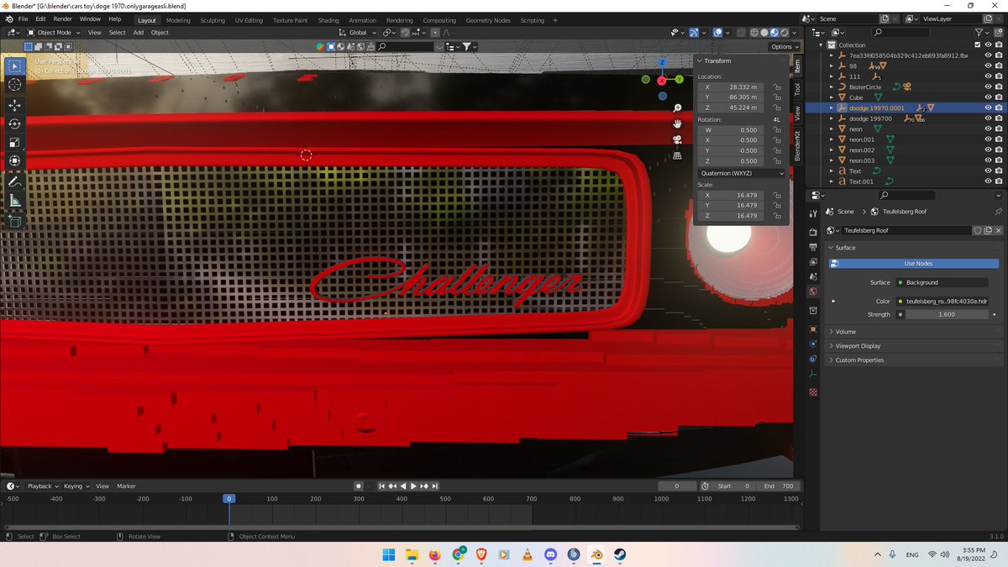
Task: Open the viewport Options dropdown
Action: coord(784,46)
